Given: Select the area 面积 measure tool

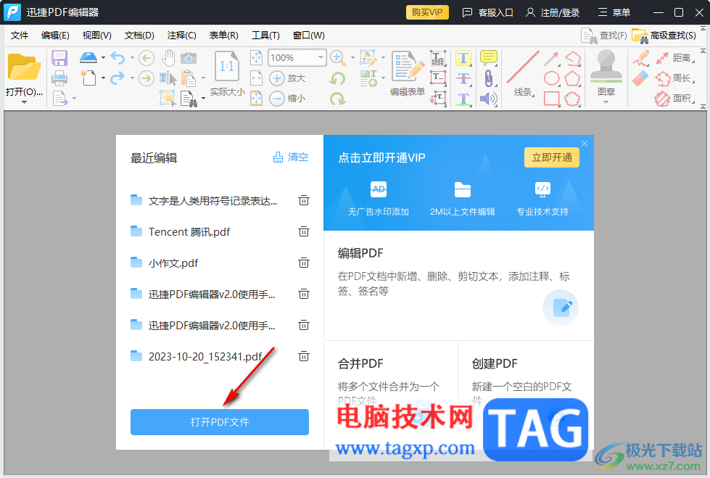Looking at the screenshot, I should (674, 99).
